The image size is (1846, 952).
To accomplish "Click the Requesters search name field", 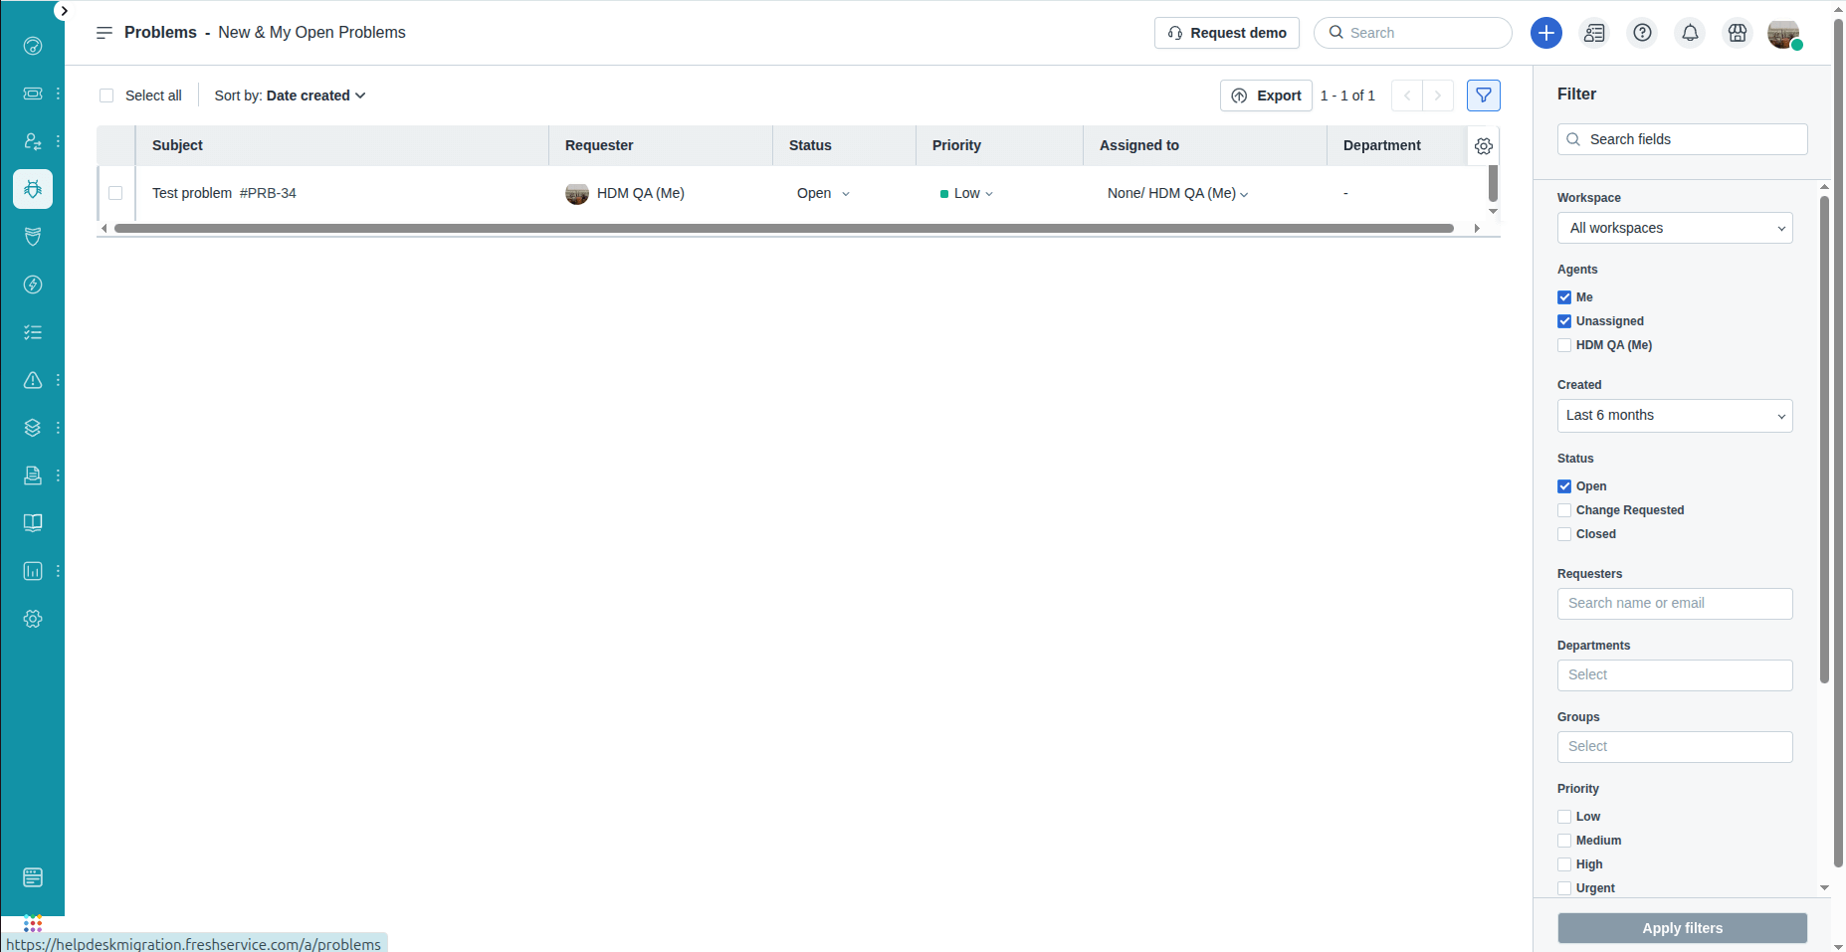I will 1674,604.
